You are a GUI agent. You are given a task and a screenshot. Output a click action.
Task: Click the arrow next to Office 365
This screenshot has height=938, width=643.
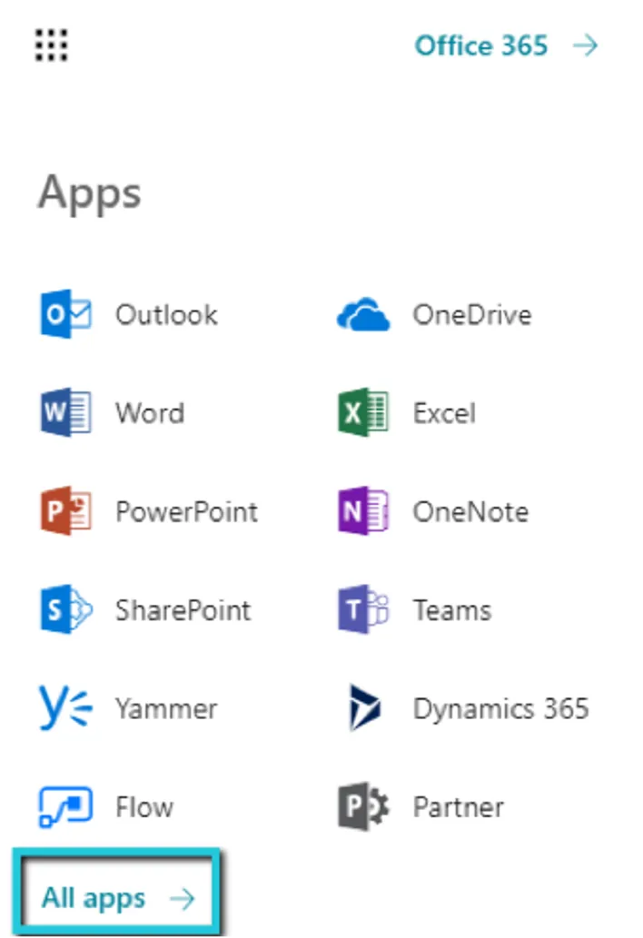click(585, 45)
